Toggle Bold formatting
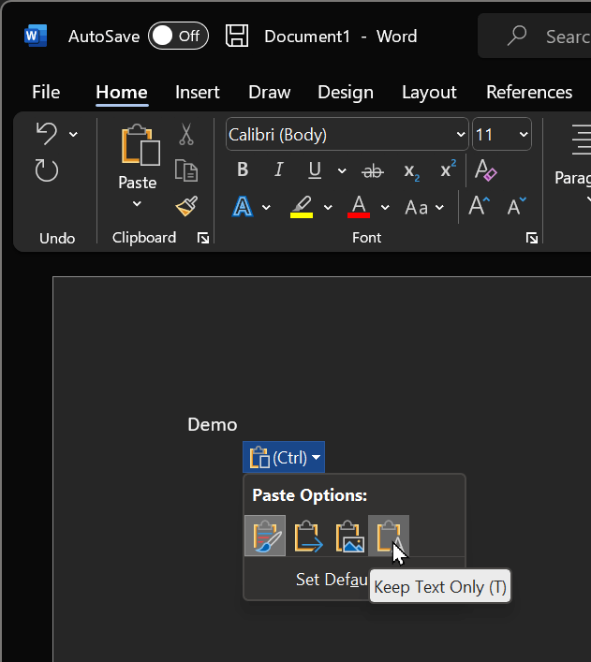 coord(243,170)
